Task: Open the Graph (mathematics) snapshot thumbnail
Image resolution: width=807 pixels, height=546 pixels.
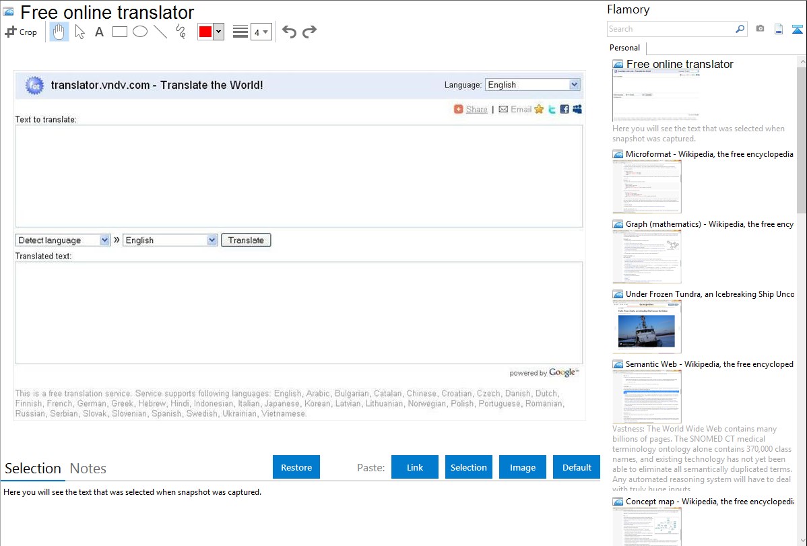Action: coord(647,257)
